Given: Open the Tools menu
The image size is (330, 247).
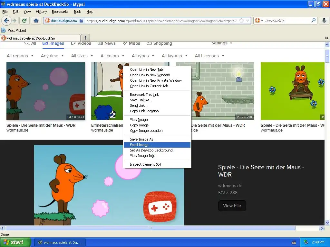Looking at the screenshot, I should [77, 12].
